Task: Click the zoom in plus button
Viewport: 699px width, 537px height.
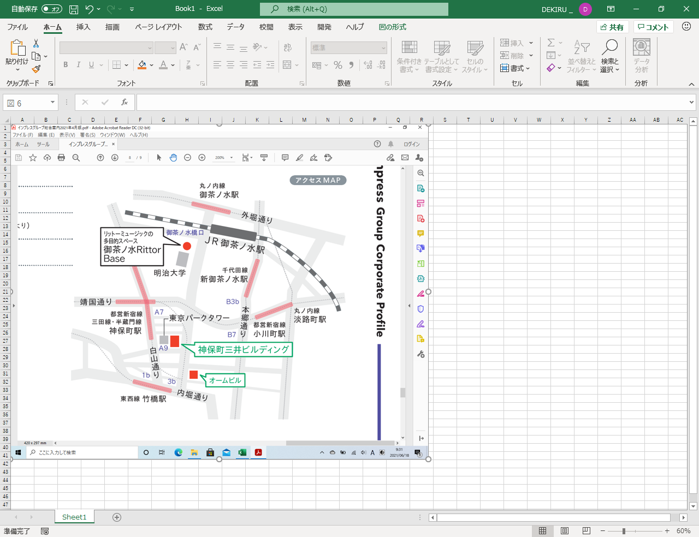Action: [x=667, y=531]
